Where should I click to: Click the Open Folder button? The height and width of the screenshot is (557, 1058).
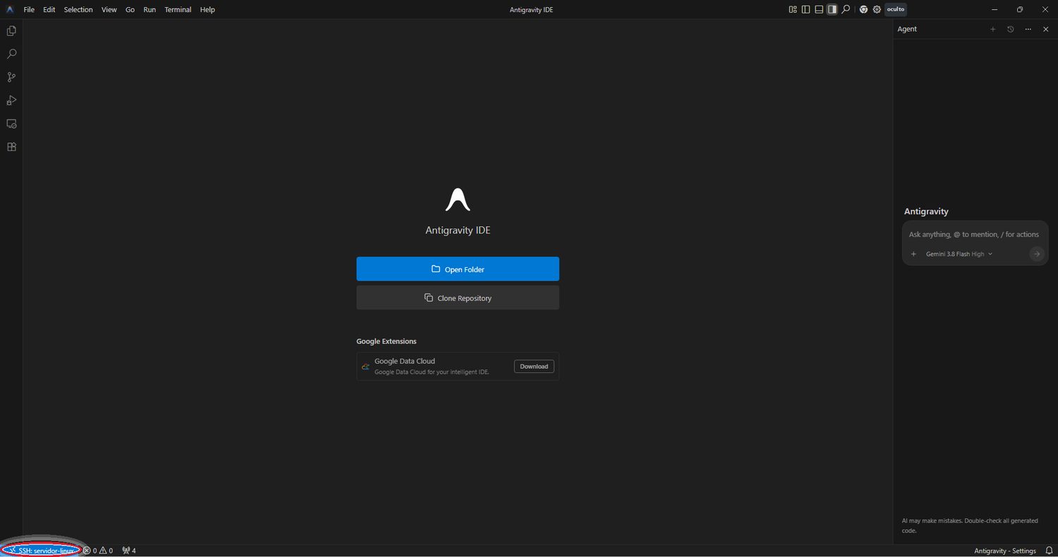tap(458, 269)
